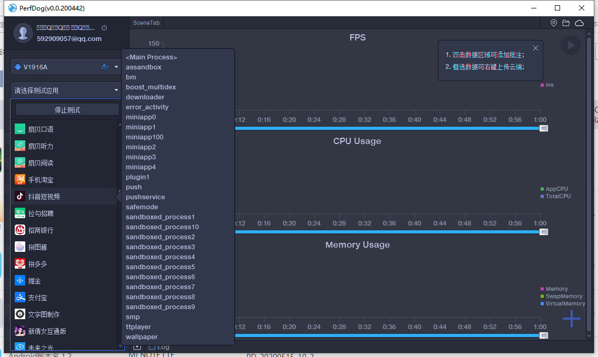Click the 支付宝 Alipay icon
Screen dimensions: 598x357
[20, 297]
